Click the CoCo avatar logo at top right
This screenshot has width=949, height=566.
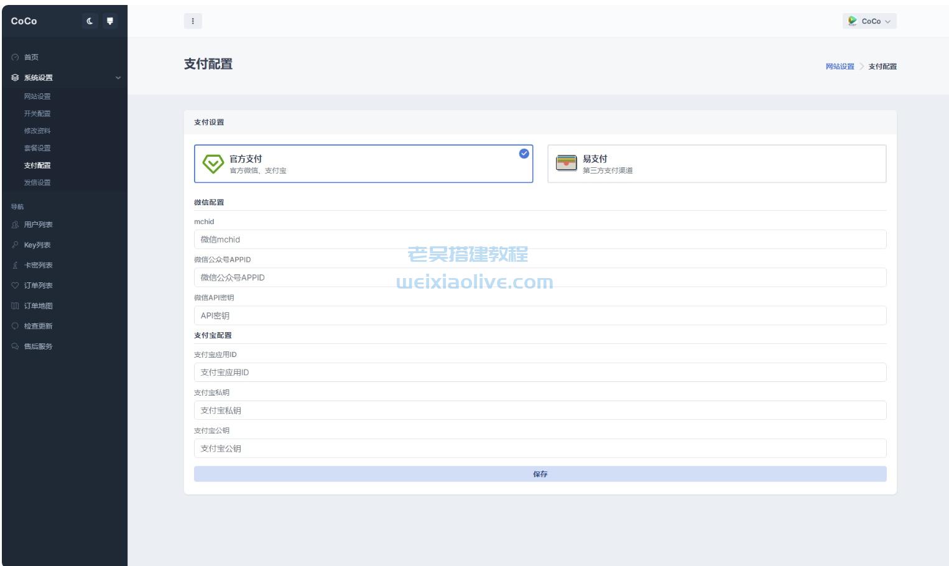point(853,21)
